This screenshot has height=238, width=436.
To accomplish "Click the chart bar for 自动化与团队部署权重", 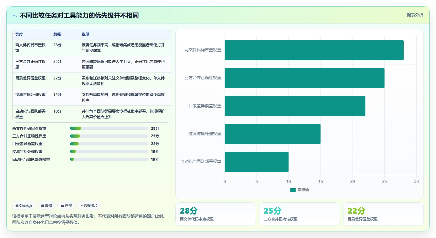I will 257,162.
